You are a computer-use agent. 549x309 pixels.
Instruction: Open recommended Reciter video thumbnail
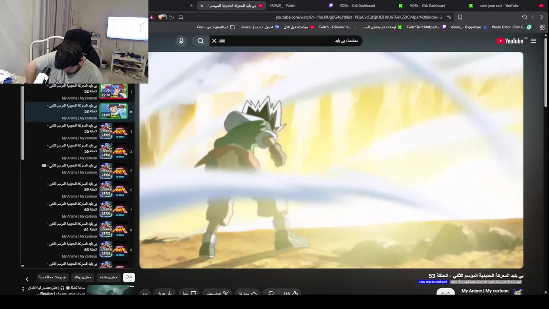[x=111, y=291]
